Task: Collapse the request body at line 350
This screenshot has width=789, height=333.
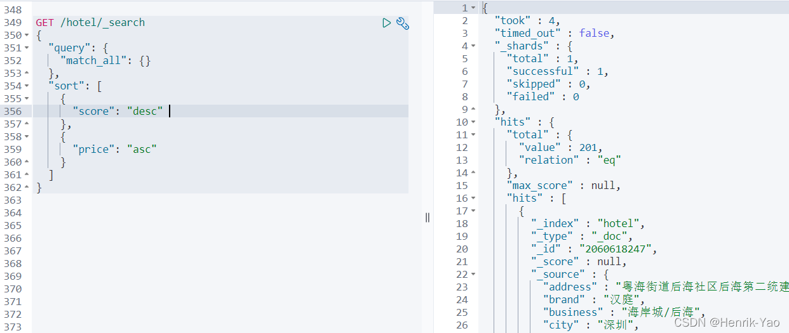Action: pos(27,35)
